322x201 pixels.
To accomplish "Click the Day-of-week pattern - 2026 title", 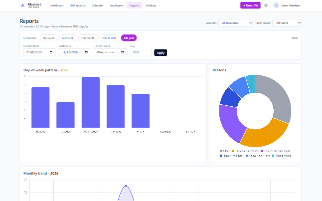I will point(46,70).
